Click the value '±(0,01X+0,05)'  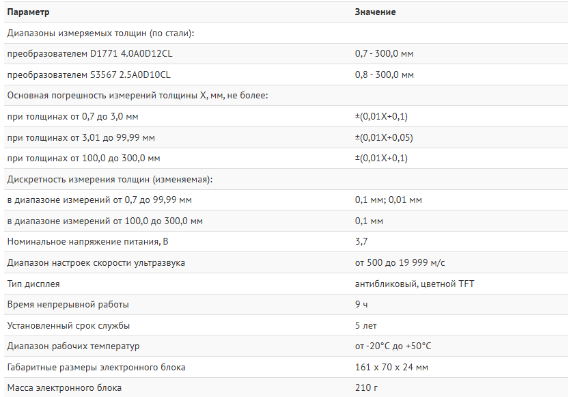(x=383, y=137)
